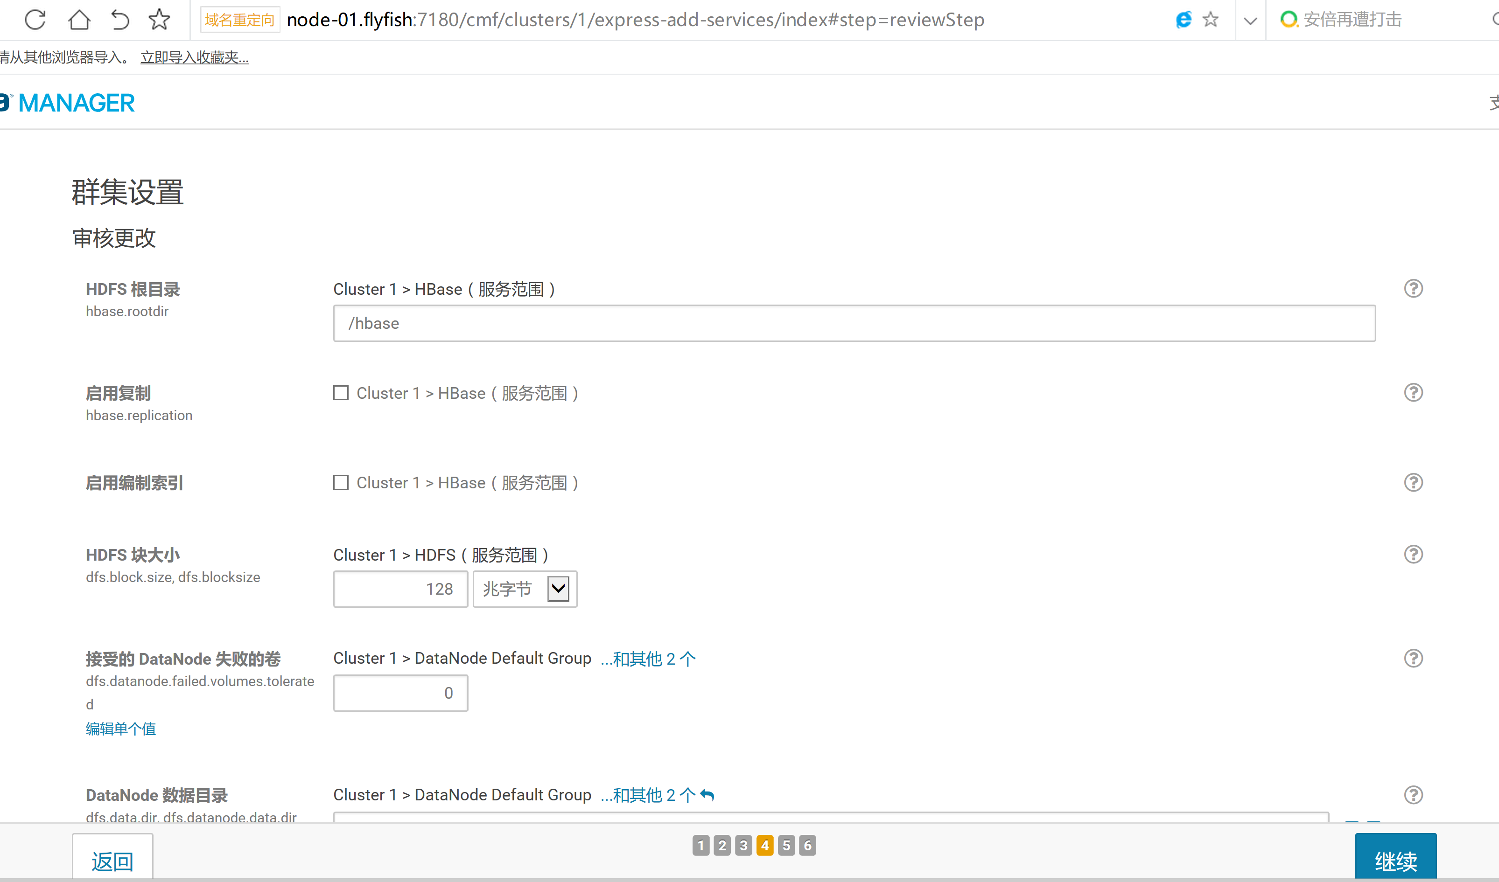This screenshot has height=882, width=1499.
Task: Click the hbase.rootdir /hbase input field
Action: [x=854, y=323]
